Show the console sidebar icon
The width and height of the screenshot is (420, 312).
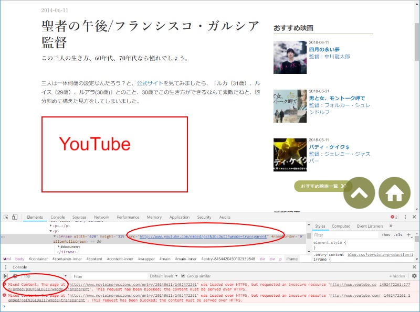tap(6, 276)
